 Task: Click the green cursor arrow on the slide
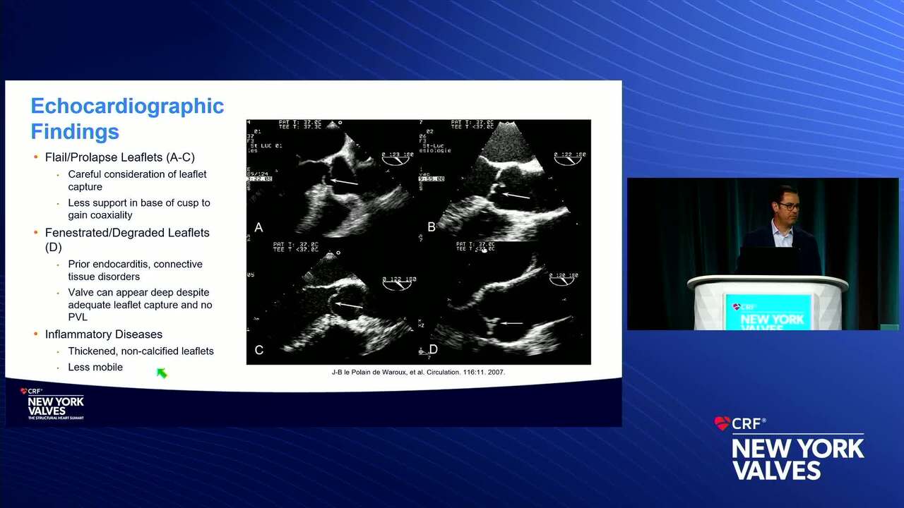(x=162, y=373)
